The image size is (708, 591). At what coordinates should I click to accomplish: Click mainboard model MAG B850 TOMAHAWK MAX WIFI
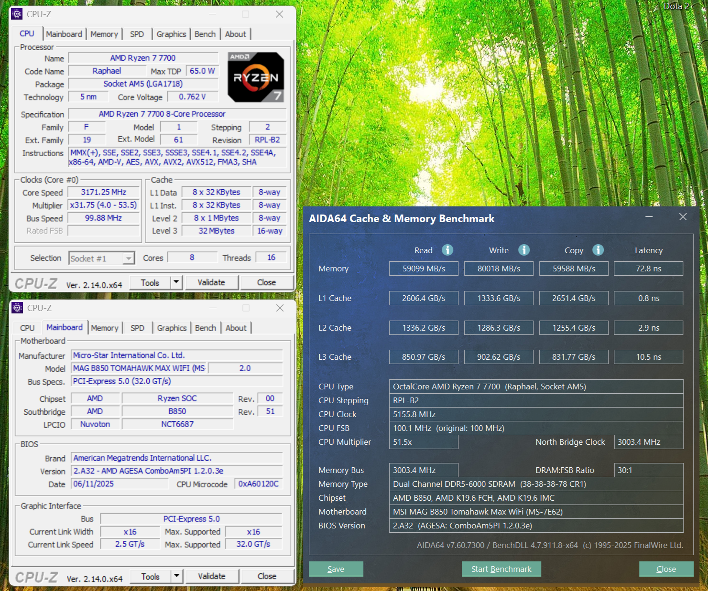[x=139, y=368]
